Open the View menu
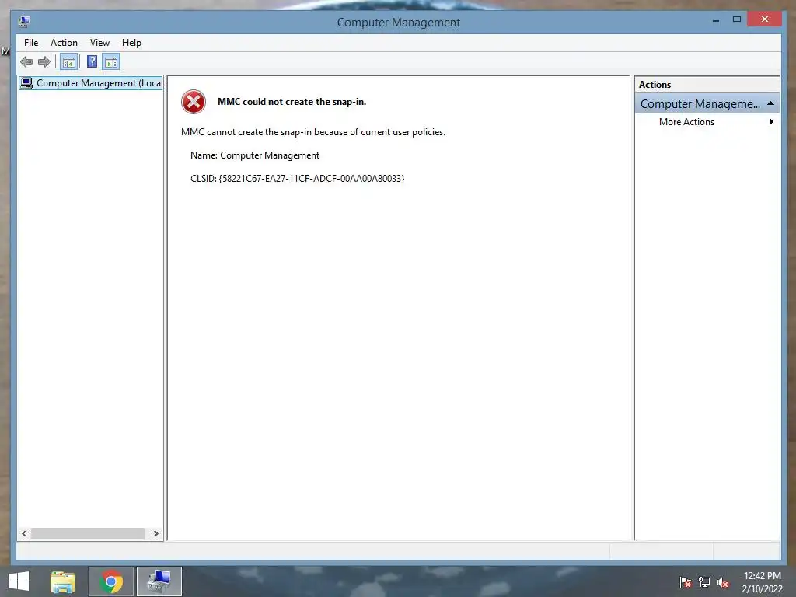 (99, 43)
